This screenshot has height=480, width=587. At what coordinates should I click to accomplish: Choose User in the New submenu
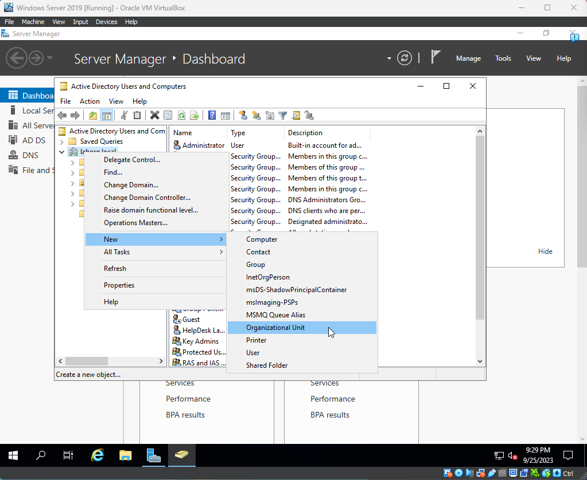click(x=302, y=352)
